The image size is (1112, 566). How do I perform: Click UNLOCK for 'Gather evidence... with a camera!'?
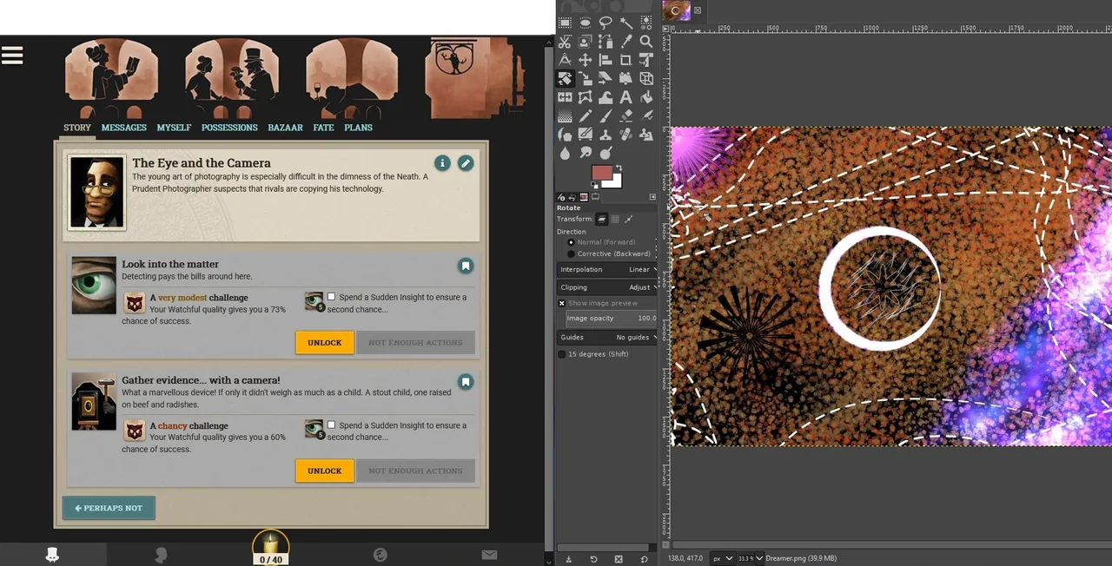click(325, 471)
